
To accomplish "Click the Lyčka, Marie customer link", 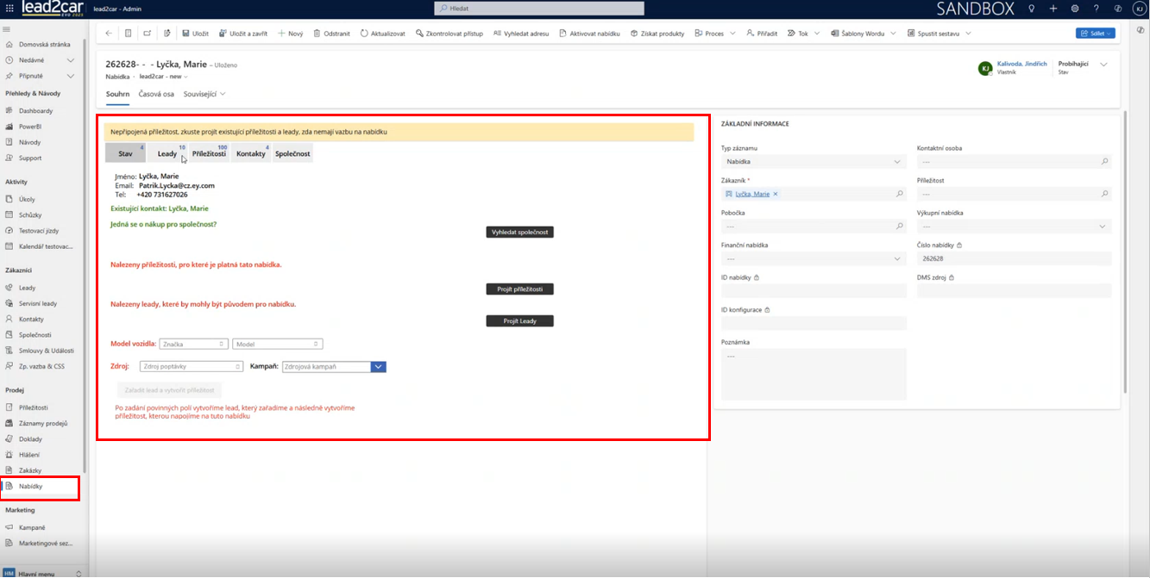I will pos(752,194).
